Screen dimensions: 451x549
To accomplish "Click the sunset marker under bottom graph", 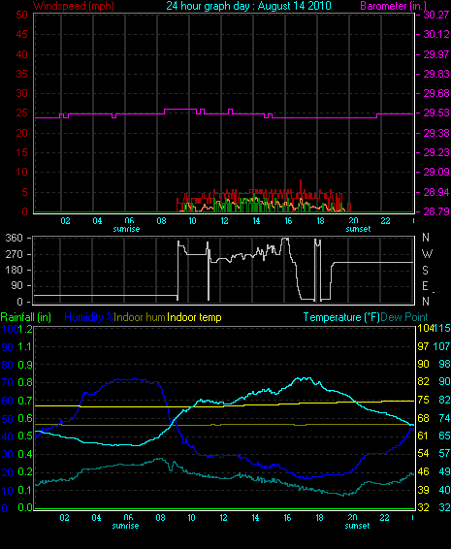I will (x=357, y=526).
